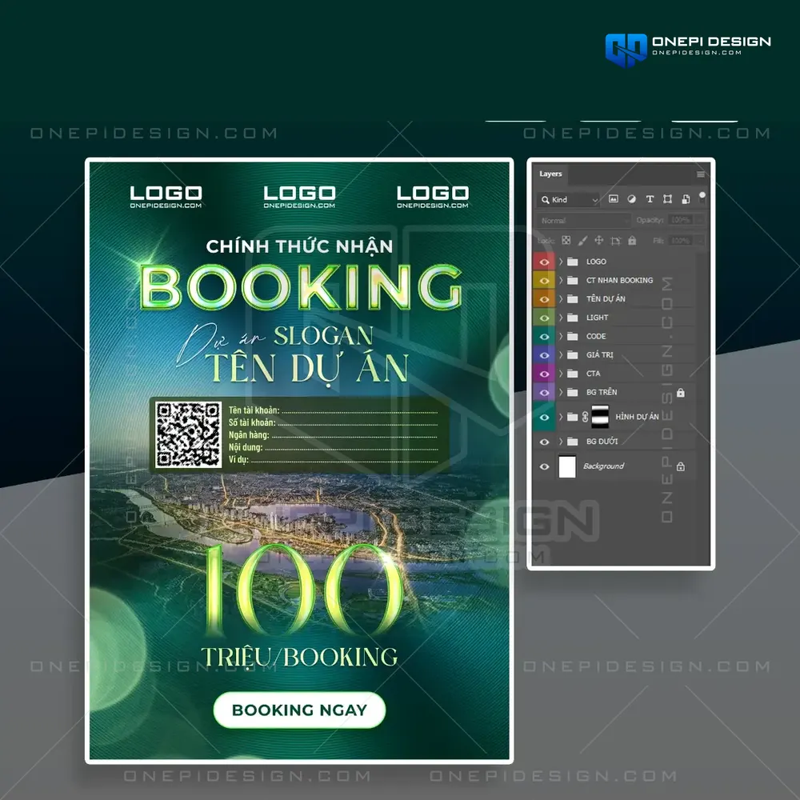Select the Background layer thumbnail
The height and width of the screenshot is (800, 800).
pos(567,466)
